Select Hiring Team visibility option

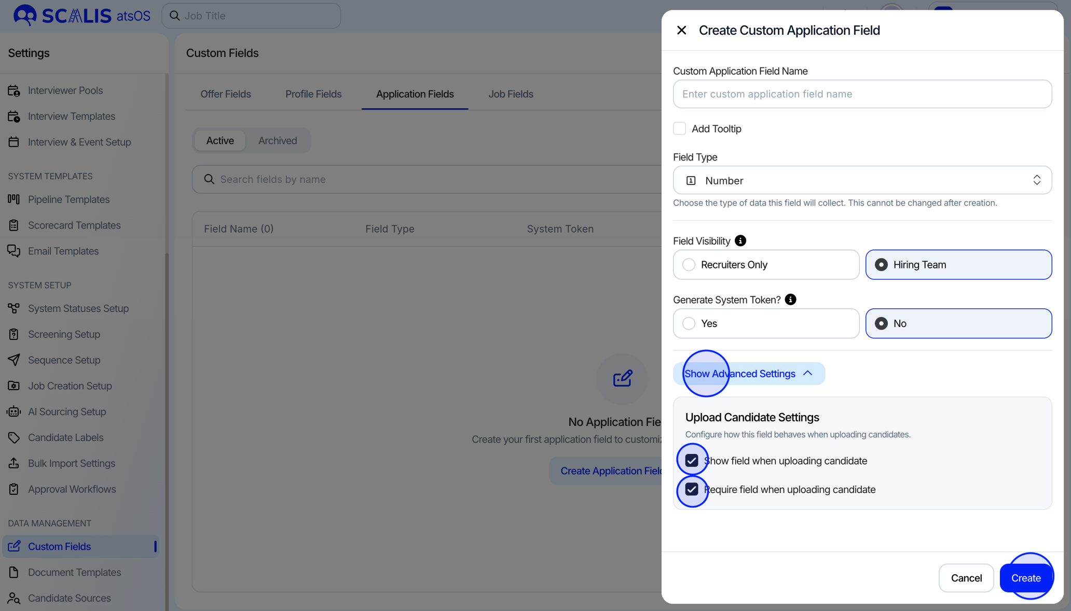coord(958,265)
